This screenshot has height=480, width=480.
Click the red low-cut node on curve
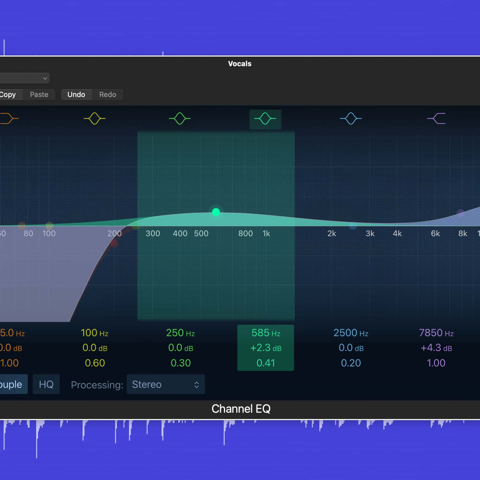114,243
